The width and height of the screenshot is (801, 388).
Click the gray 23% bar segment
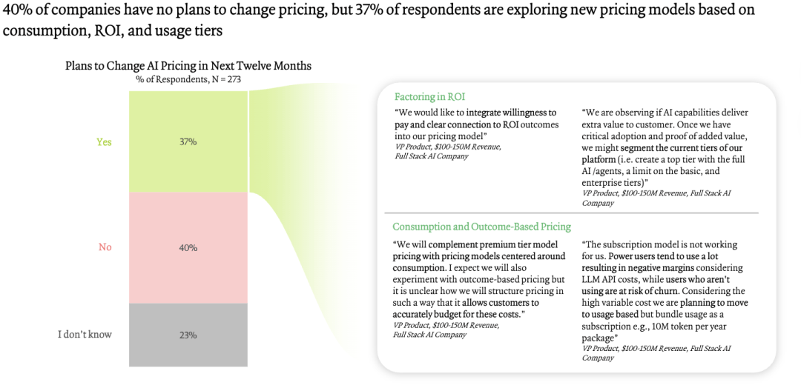pyautogui.click(x=188, y=335)
